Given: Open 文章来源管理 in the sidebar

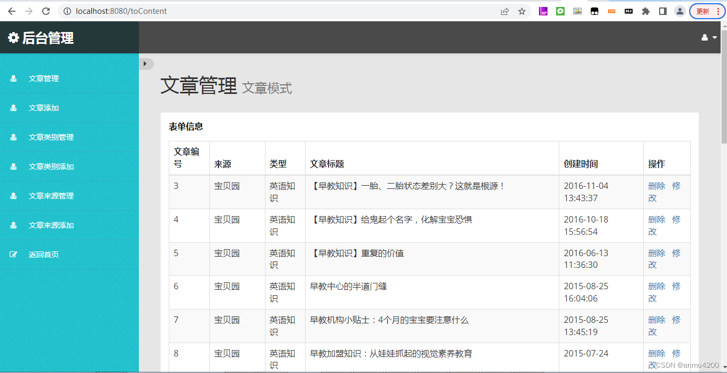Looking at the screenshot, I should pos(51,196).
